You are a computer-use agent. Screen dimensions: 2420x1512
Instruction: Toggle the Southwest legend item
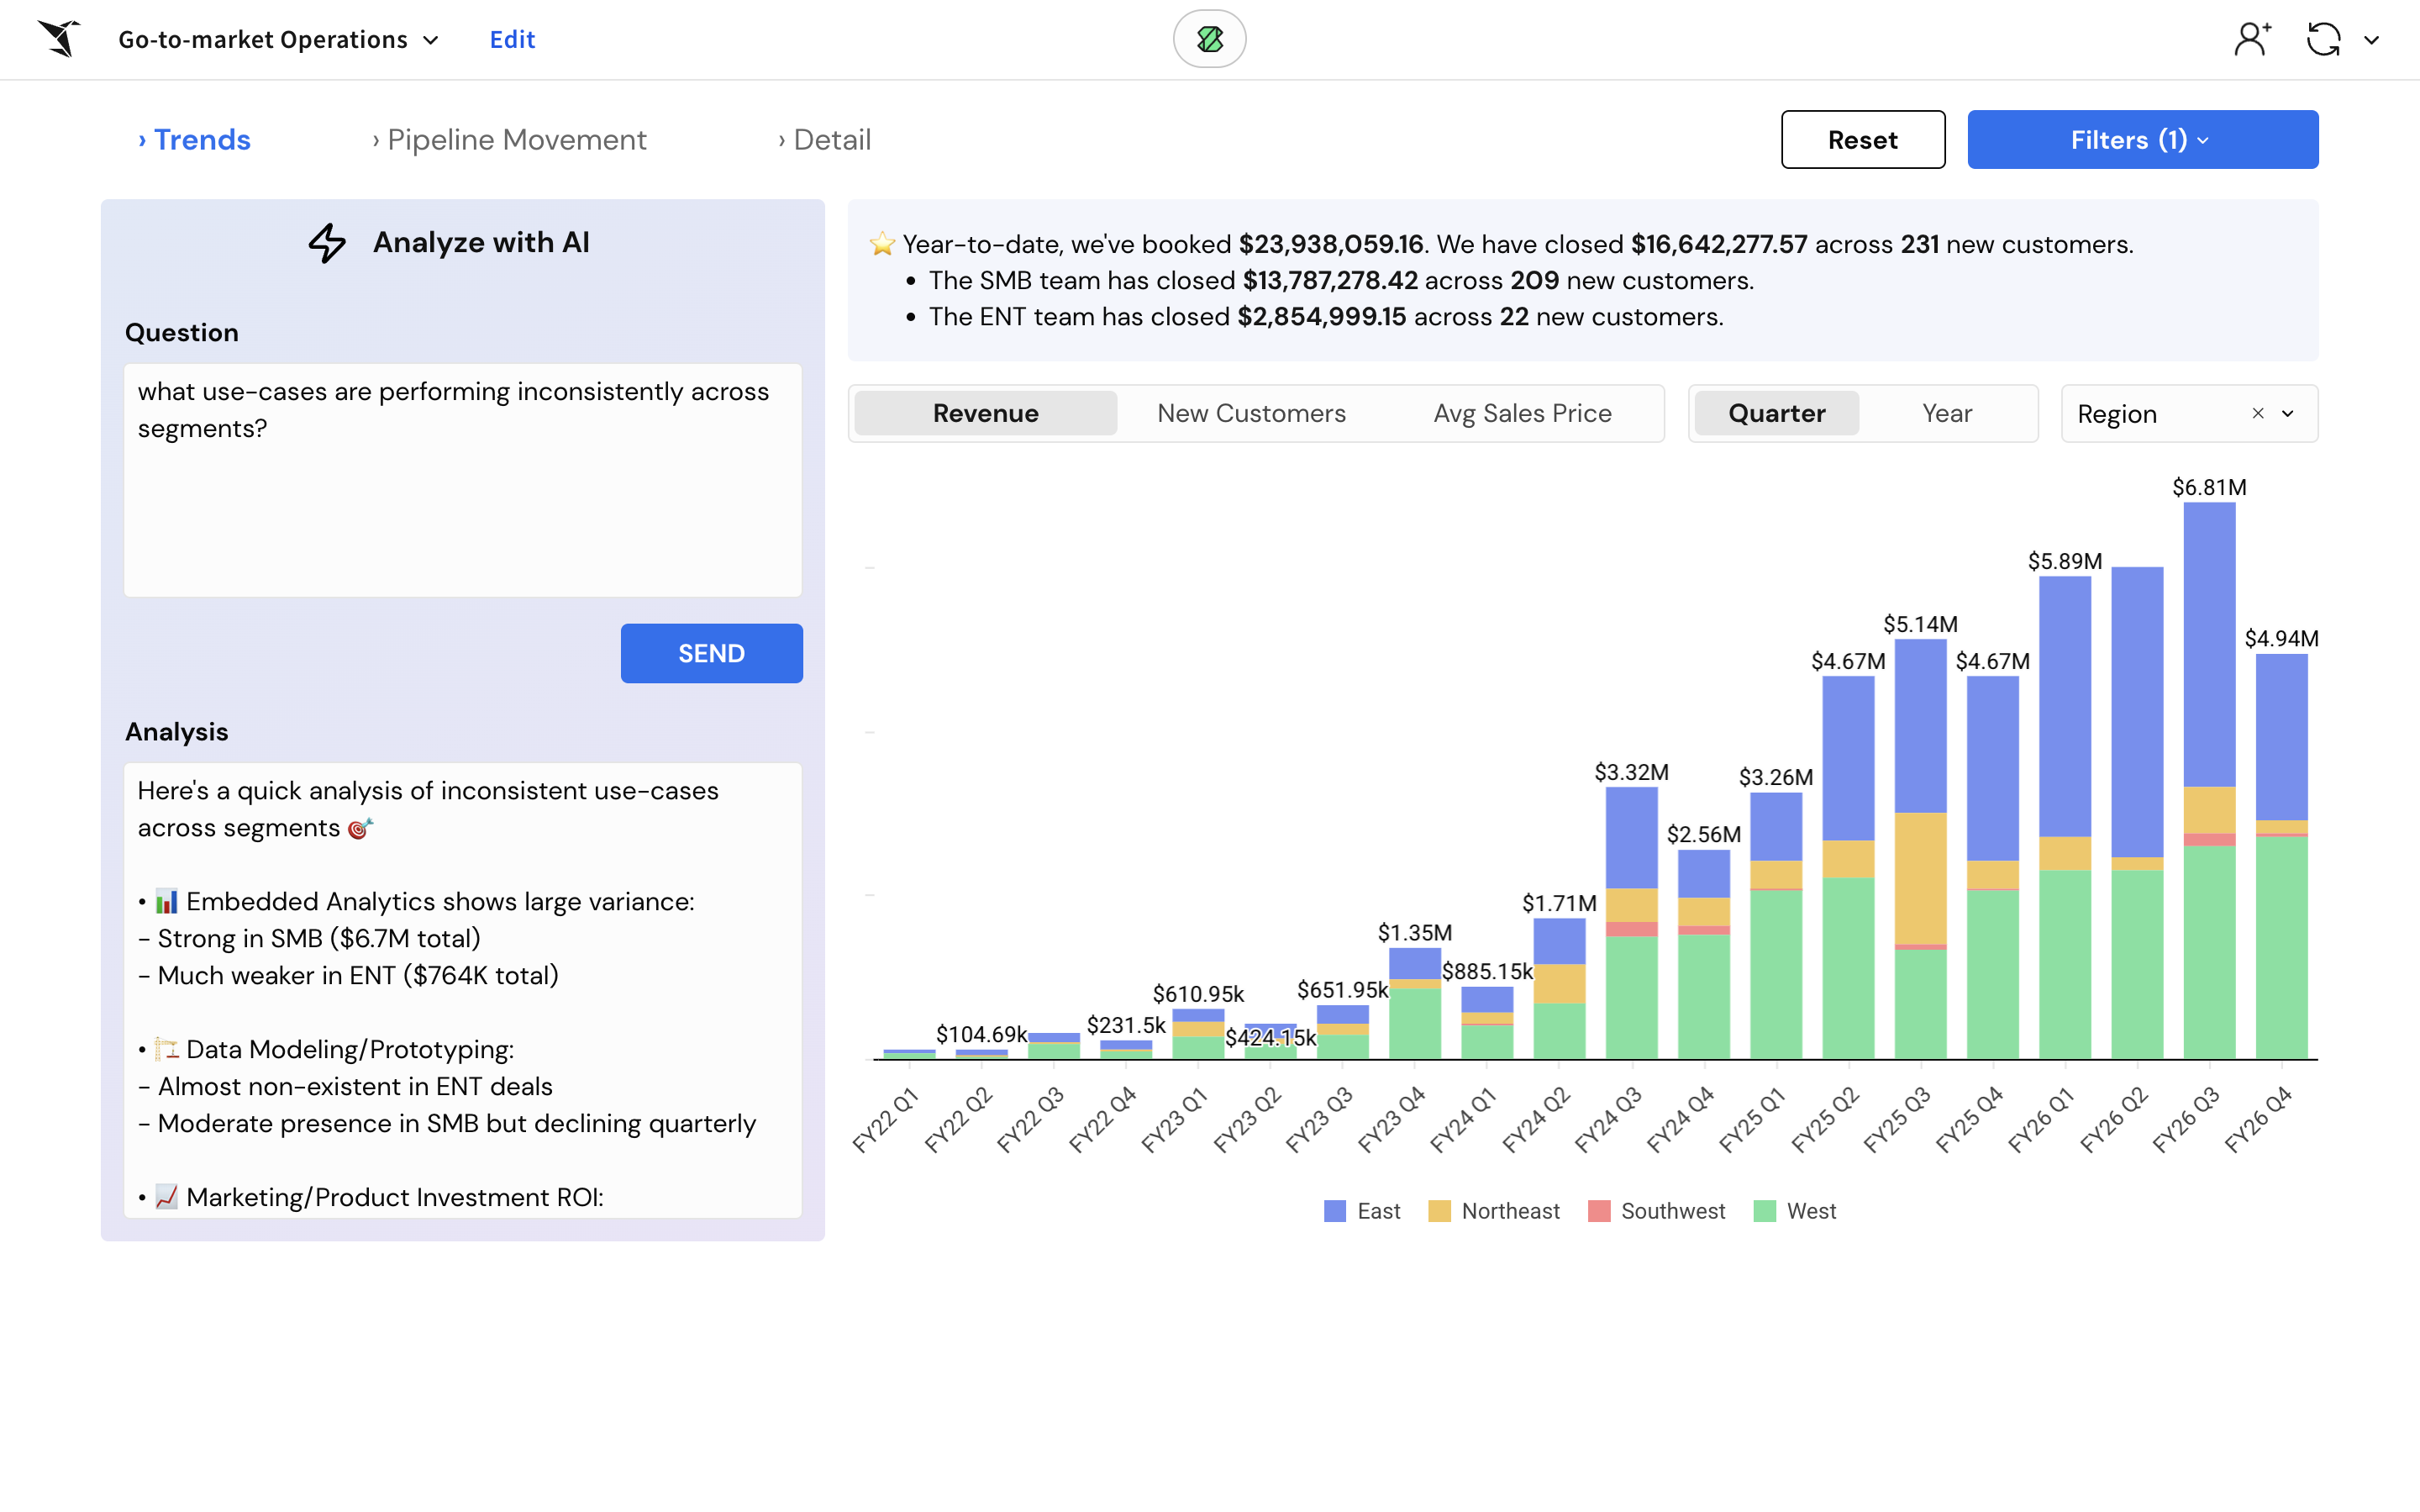point(1656,1211)
